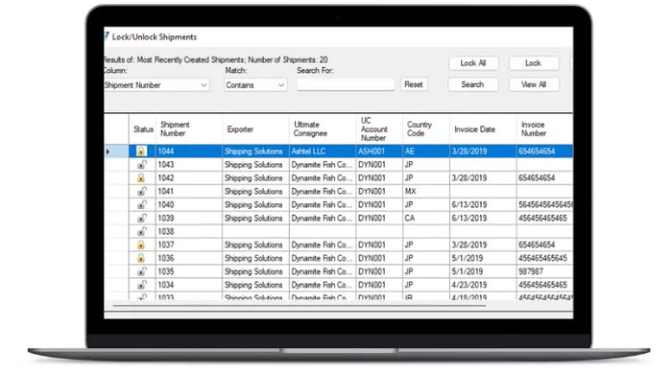This screenshot has height=374, width=672.
Task: Click the horizontal scrollbar below the table
Action: pos(300,306)
